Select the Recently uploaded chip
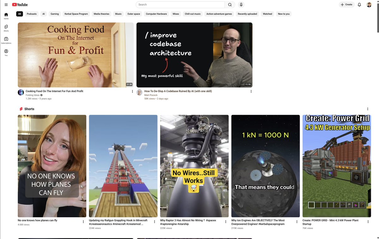The width and height of the screenshot is (379, 239). point(247,14)
